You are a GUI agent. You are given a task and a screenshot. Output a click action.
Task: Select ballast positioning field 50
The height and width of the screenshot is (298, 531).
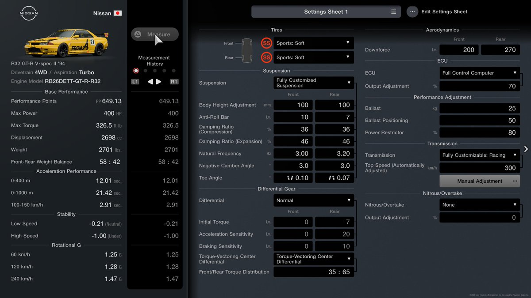480,120
